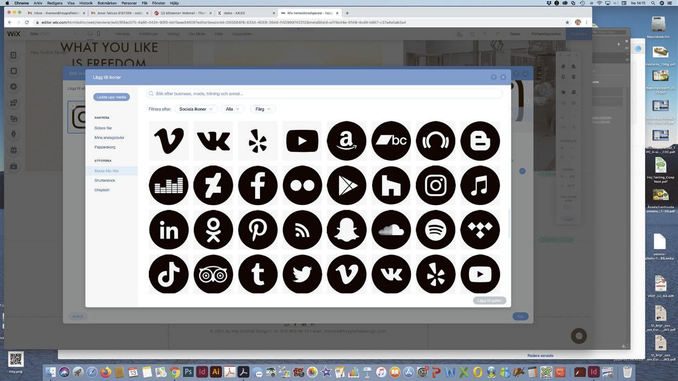Select the Instagram icon in the icon grid

pos(436,185)
